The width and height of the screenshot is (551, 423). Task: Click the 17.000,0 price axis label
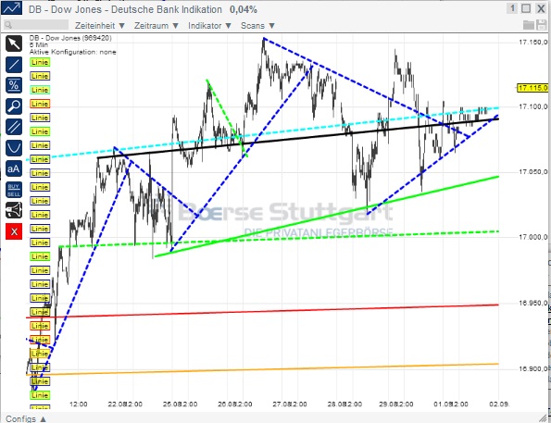[533, 237]
